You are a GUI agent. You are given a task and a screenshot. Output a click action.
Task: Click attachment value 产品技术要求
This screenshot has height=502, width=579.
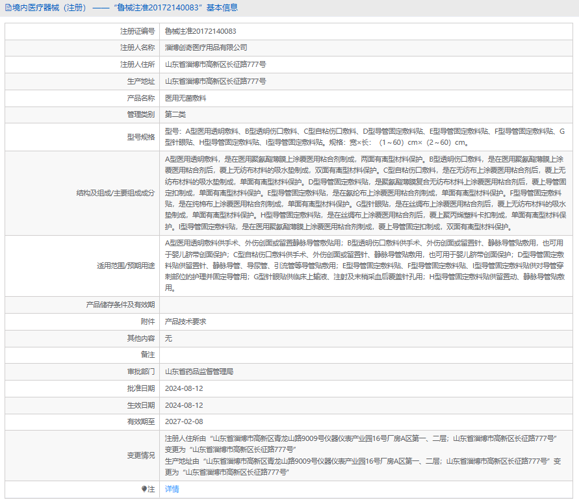[185, 321]
